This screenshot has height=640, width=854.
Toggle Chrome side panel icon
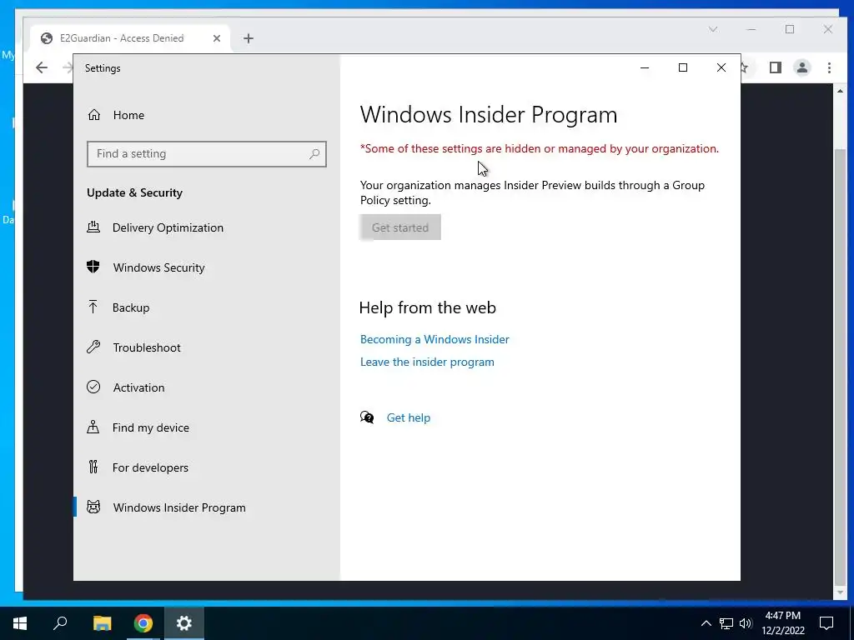coord(775,67)
